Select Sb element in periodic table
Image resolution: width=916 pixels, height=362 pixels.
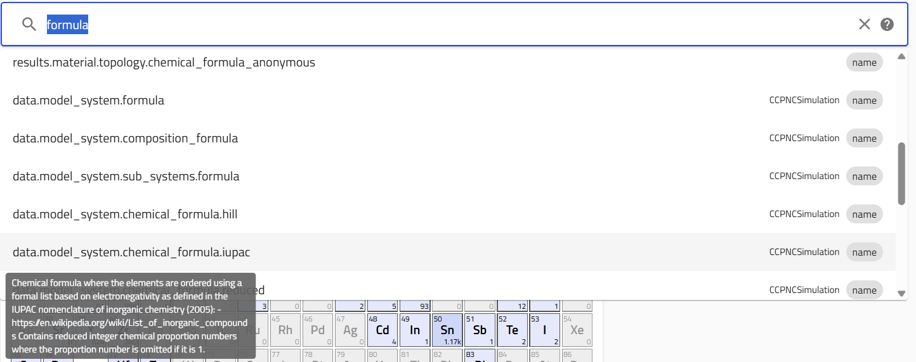click(x=480, y=330)
